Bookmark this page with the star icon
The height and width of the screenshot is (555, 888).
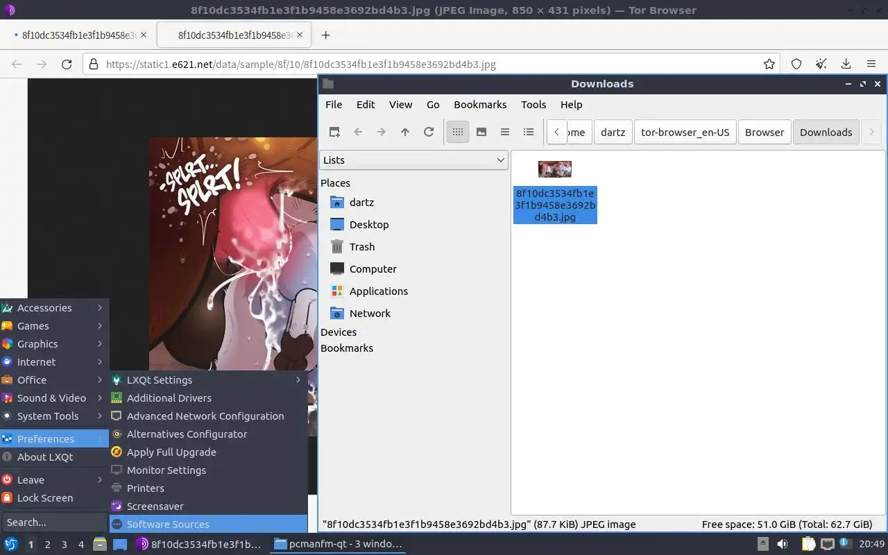769,64
